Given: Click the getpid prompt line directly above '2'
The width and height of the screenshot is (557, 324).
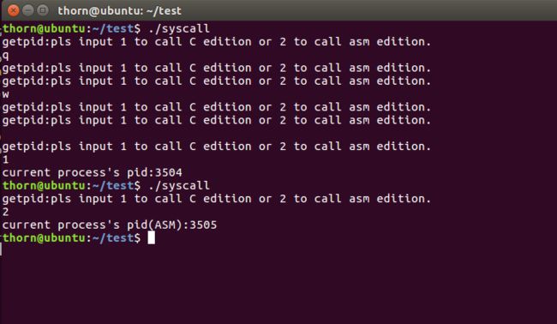Looking at the screenshot, I should point(216,199).
